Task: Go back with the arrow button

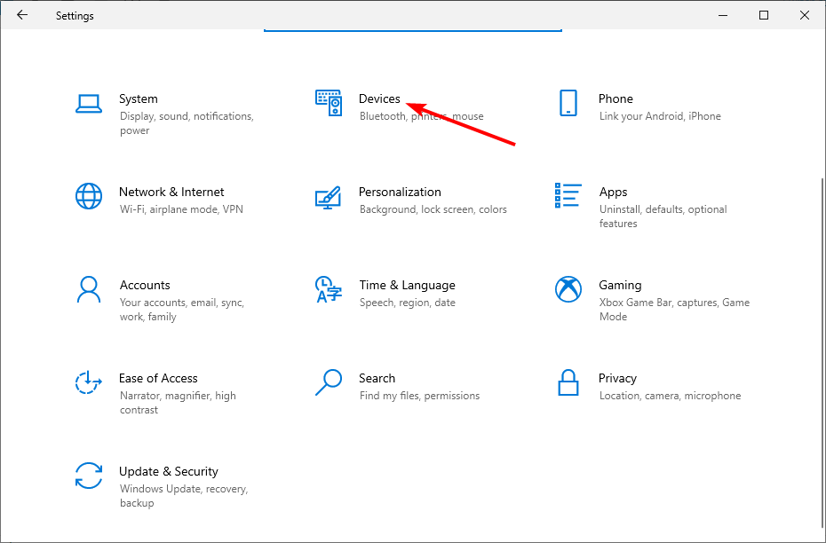Action: click(22, 15)
